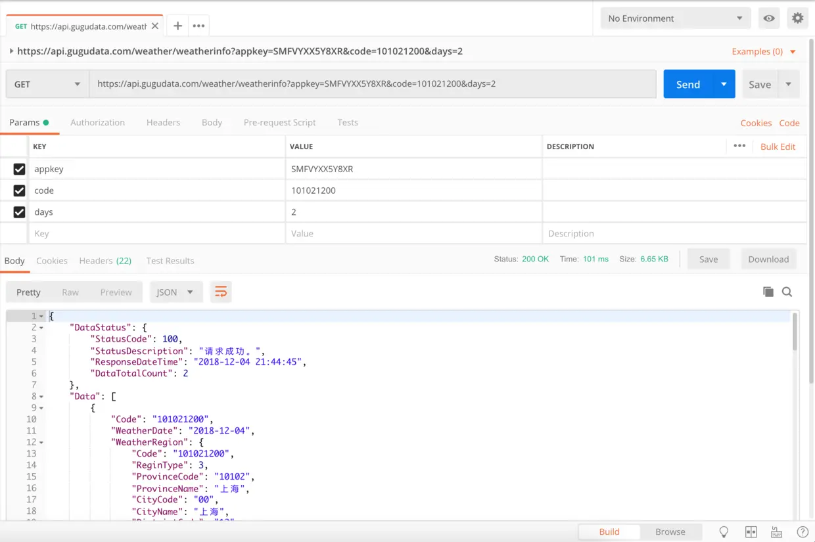Switch to the request Headers tab
The image size is (815, 542).
pos(163,122)
